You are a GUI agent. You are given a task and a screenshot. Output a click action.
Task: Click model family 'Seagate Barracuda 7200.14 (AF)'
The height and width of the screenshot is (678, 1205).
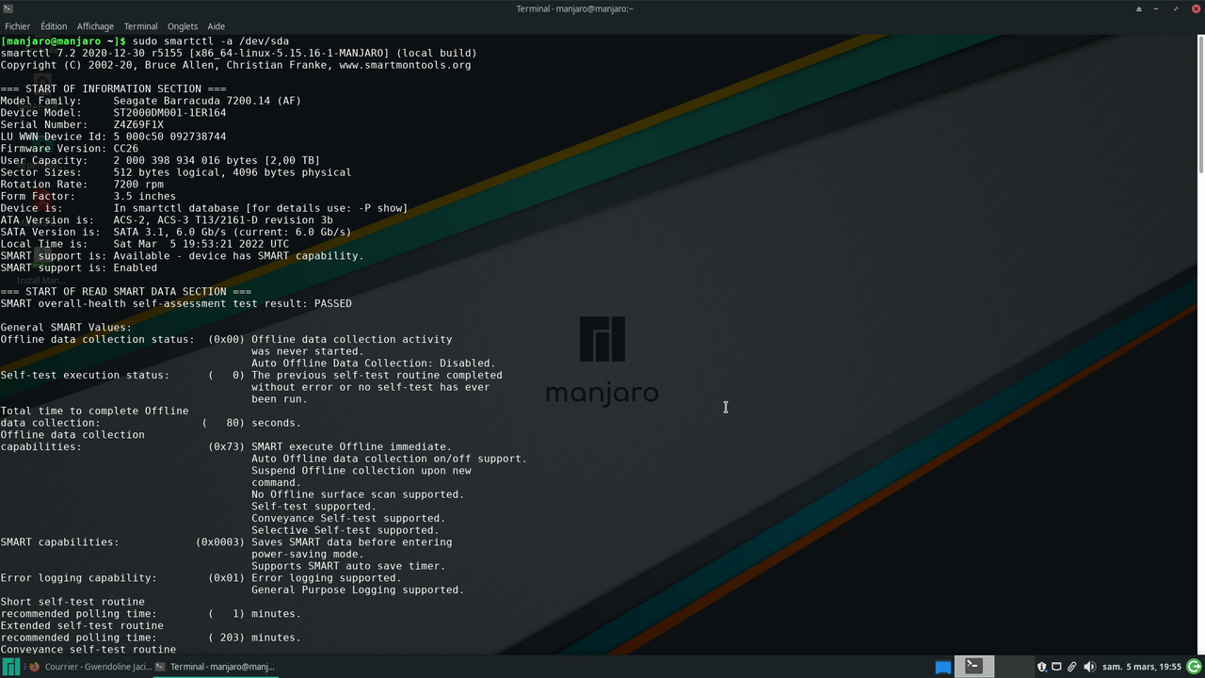[x=207, y=101]
